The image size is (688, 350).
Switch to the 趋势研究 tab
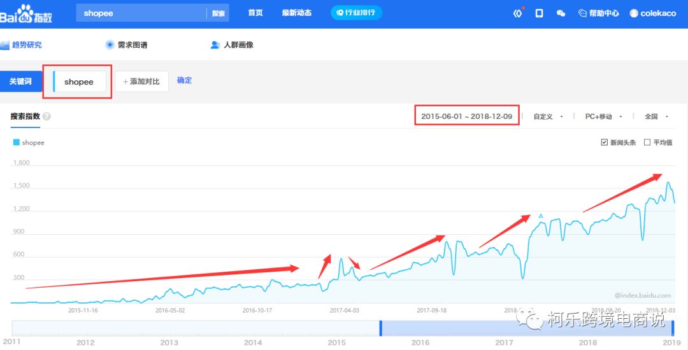pos(27,45)
